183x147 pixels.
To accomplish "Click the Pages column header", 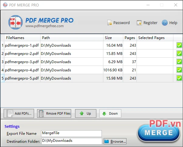I will (130, 38).
